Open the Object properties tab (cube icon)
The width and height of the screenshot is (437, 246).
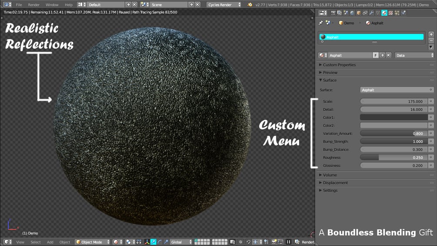pyautogui.click(x=359, y=13)
